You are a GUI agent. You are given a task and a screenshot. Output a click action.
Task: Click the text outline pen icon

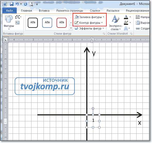coord(126,23)
